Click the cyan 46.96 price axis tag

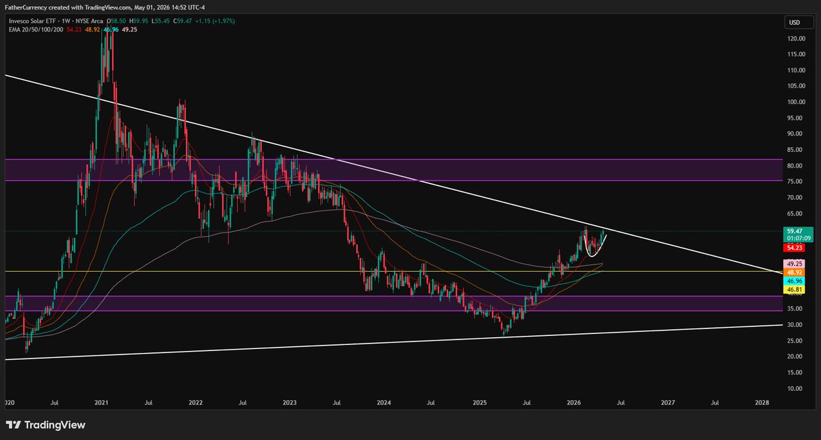click(794, 281)
